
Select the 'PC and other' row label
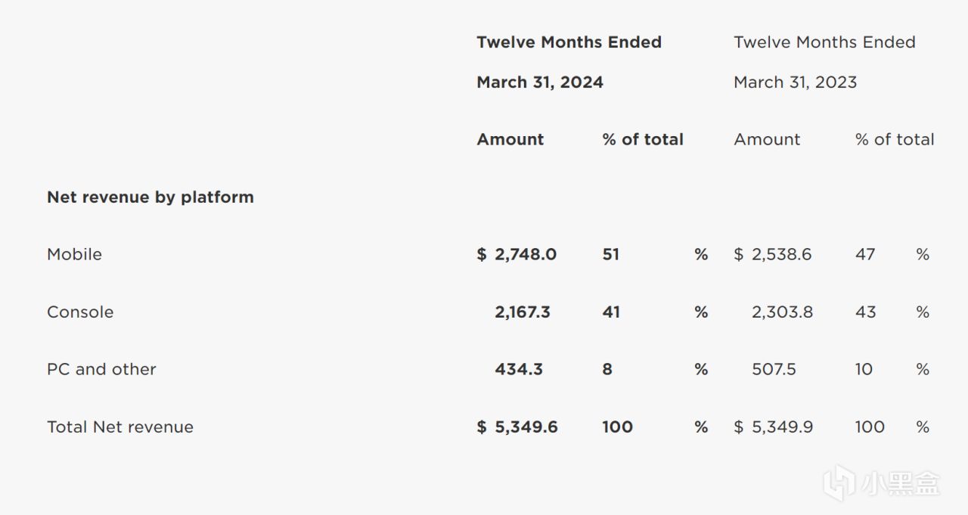tap(101, 370)
